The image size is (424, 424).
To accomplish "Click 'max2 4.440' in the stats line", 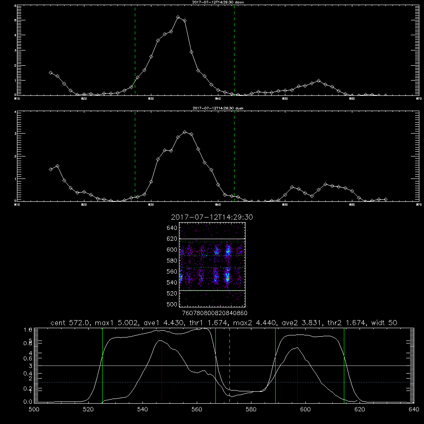I will pyautogui.click(x=255, y=323).
